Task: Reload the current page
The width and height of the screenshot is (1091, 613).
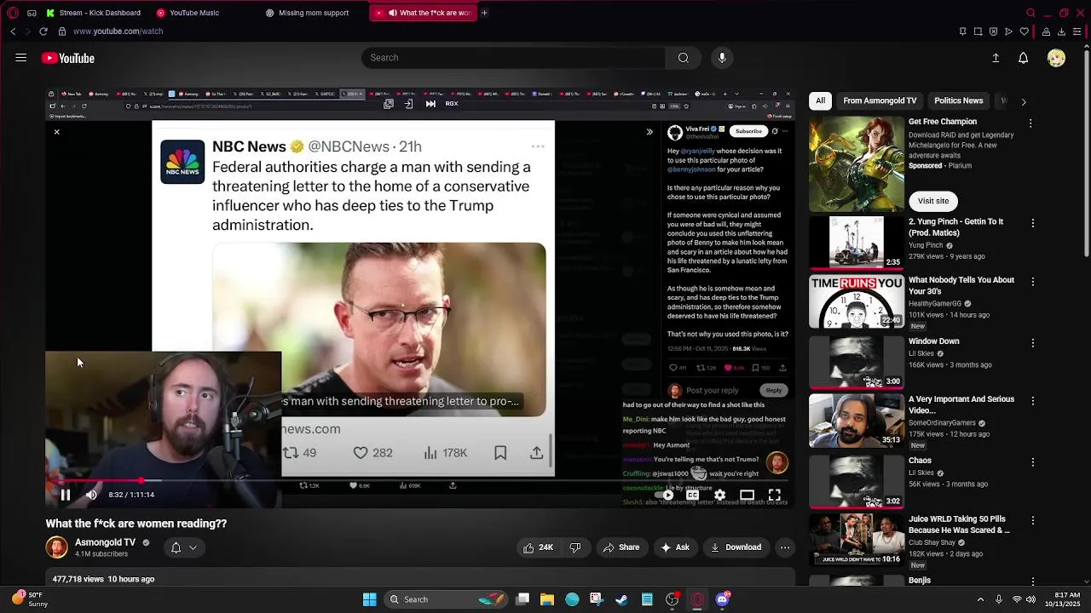Action: (x=43, y=32)
